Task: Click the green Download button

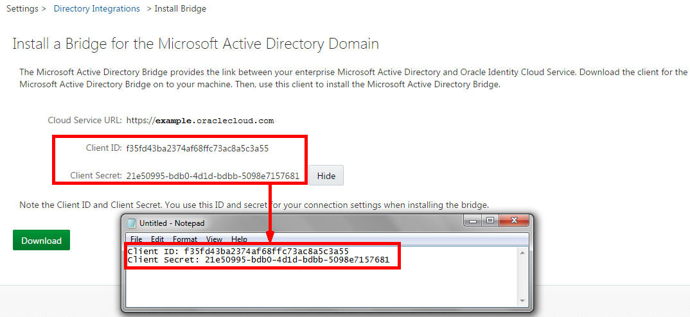Action: click(41, 240)
